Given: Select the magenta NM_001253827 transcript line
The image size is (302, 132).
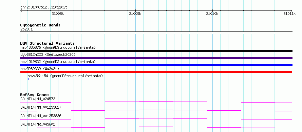Looking at the screenshot, I should click(x=156, y=110).
